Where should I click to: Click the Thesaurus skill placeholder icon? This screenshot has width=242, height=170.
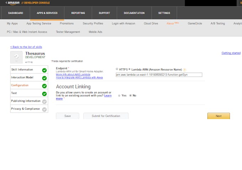tap(16, 57)
